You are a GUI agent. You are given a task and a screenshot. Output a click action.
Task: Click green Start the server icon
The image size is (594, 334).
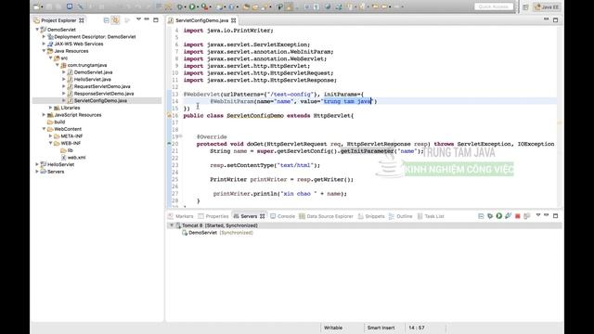click(x=499, y=216)
